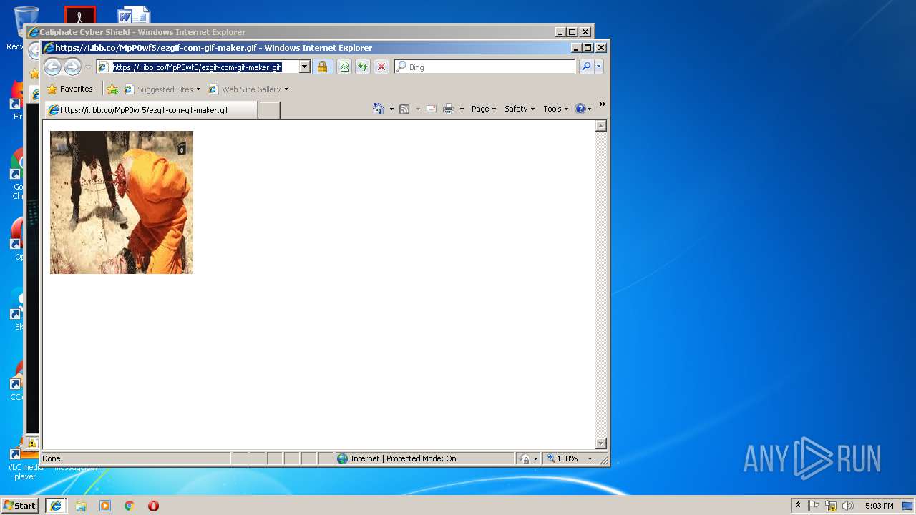Open the Page menu
The image size is (916, 515).
[x=484, y=109]
